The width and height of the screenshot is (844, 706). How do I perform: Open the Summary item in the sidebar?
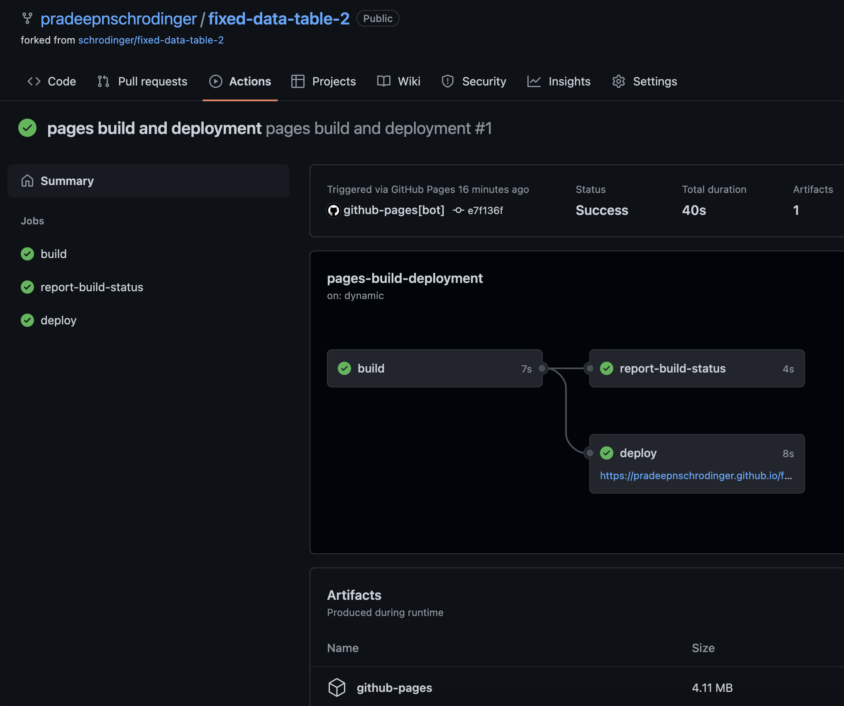pos(66,181)
